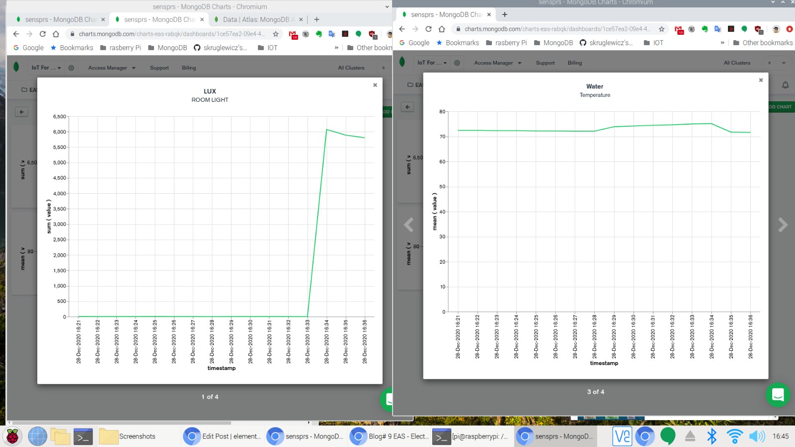The image size is (795, 447).
Task: Open the IOT bookmark folder in right window
Action: click(x=653, y=43)
